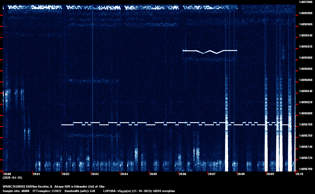
Task: Click the 14096740 frequency label
Action: [x=306, y=147]
